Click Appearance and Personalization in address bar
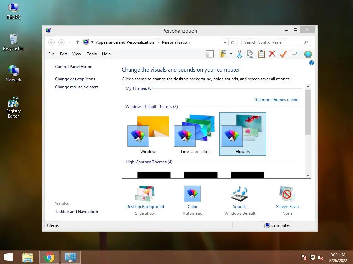Image resolution: width=353 pixels, height=264 pixels. pos(125,42)
